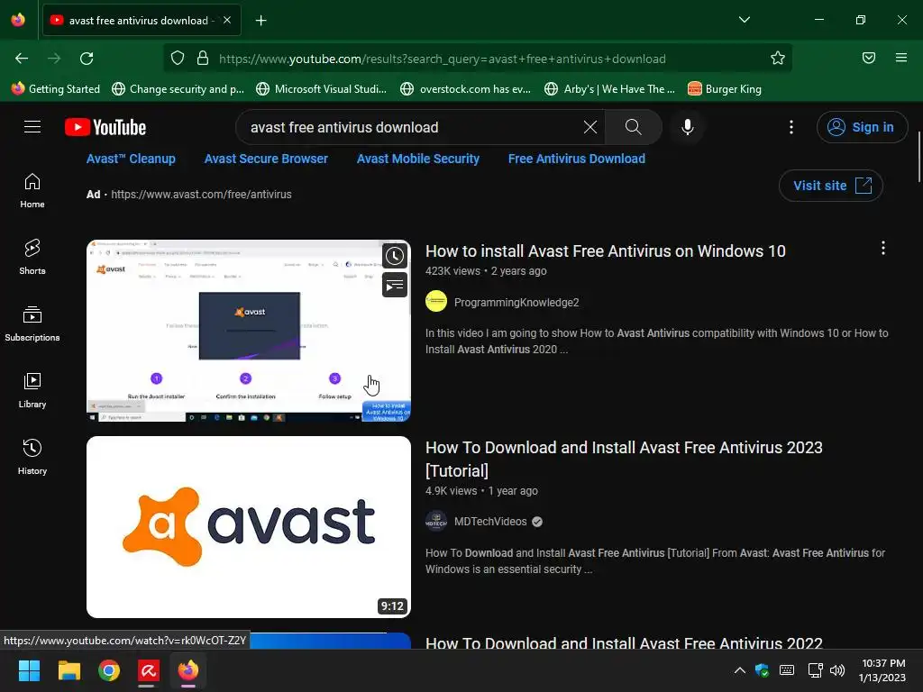This screenshot has height=692, width=923.
Task: Open the Avira app in taskbar
Action: coord(149,670)
